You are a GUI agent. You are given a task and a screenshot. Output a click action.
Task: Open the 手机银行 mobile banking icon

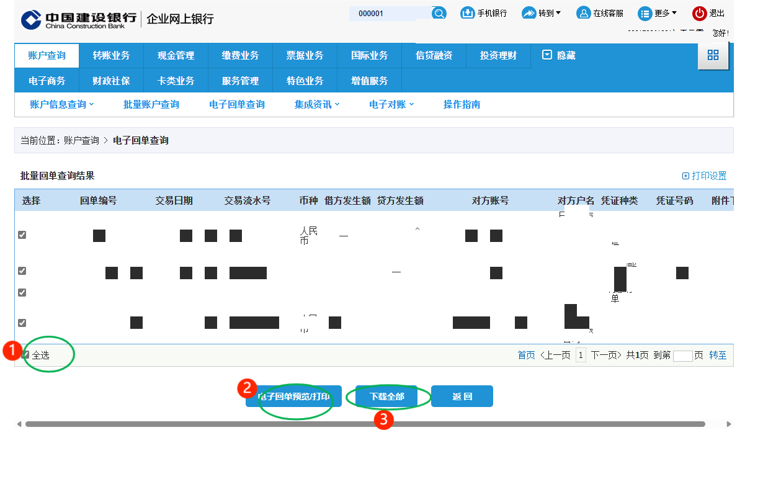467,13
